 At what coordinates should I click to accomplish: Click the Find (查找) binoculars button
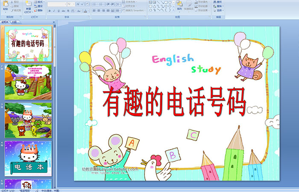click(x=217, y=2)
